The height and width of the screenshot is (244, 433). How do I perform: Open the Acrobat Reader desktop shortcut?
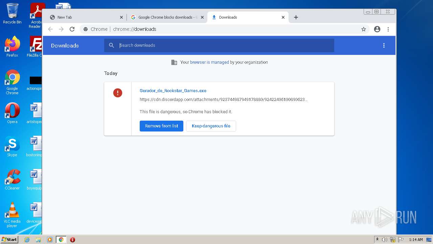[36, 16]
